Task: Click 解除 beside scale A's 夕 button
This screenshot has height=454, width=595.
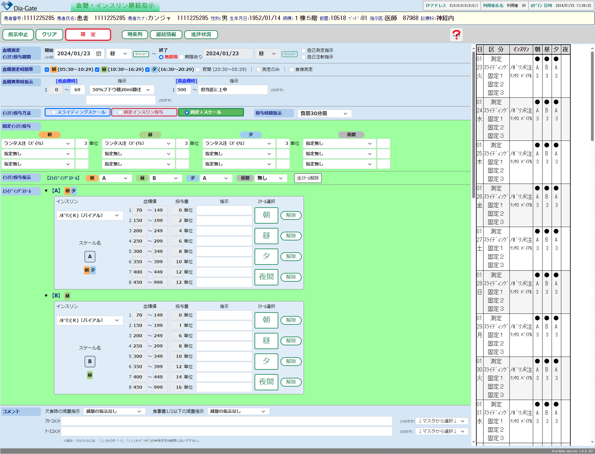Action: (291, 256)
